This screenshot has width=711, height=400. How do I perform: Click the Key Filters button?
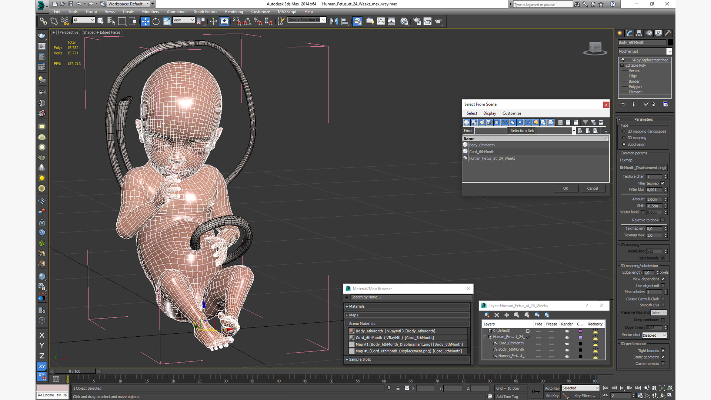585,396
